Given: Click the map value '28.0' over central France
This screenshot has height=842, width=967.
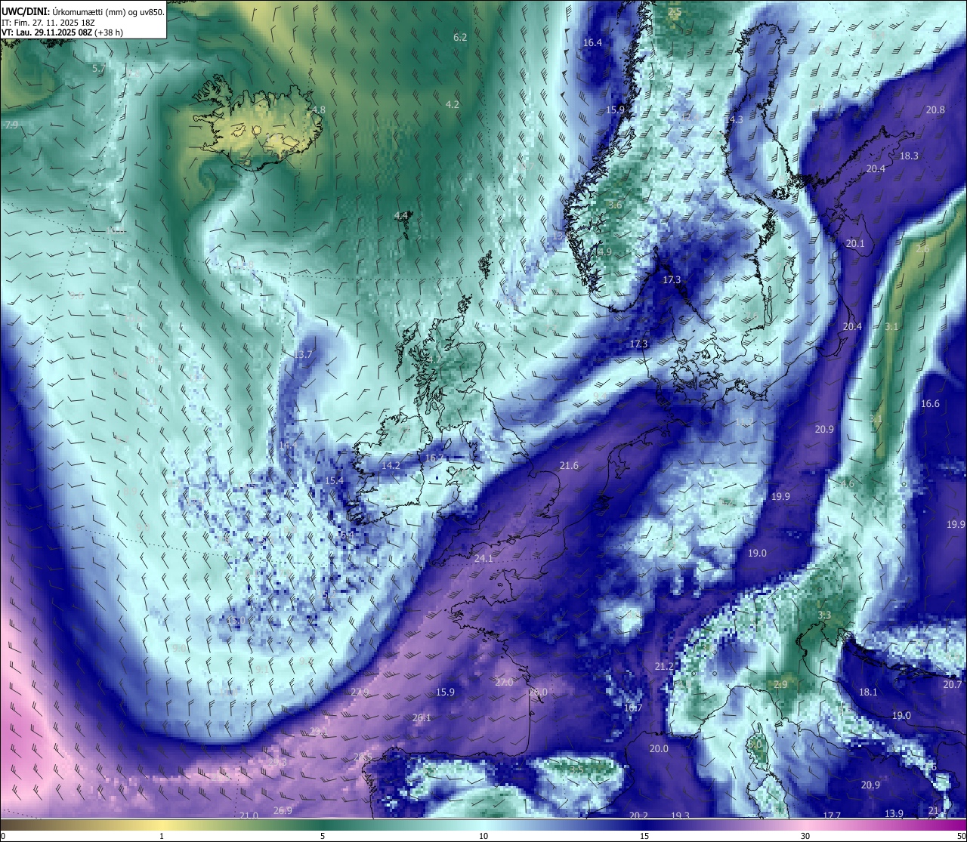Looking at the screenshot, I should pos(538,692).
